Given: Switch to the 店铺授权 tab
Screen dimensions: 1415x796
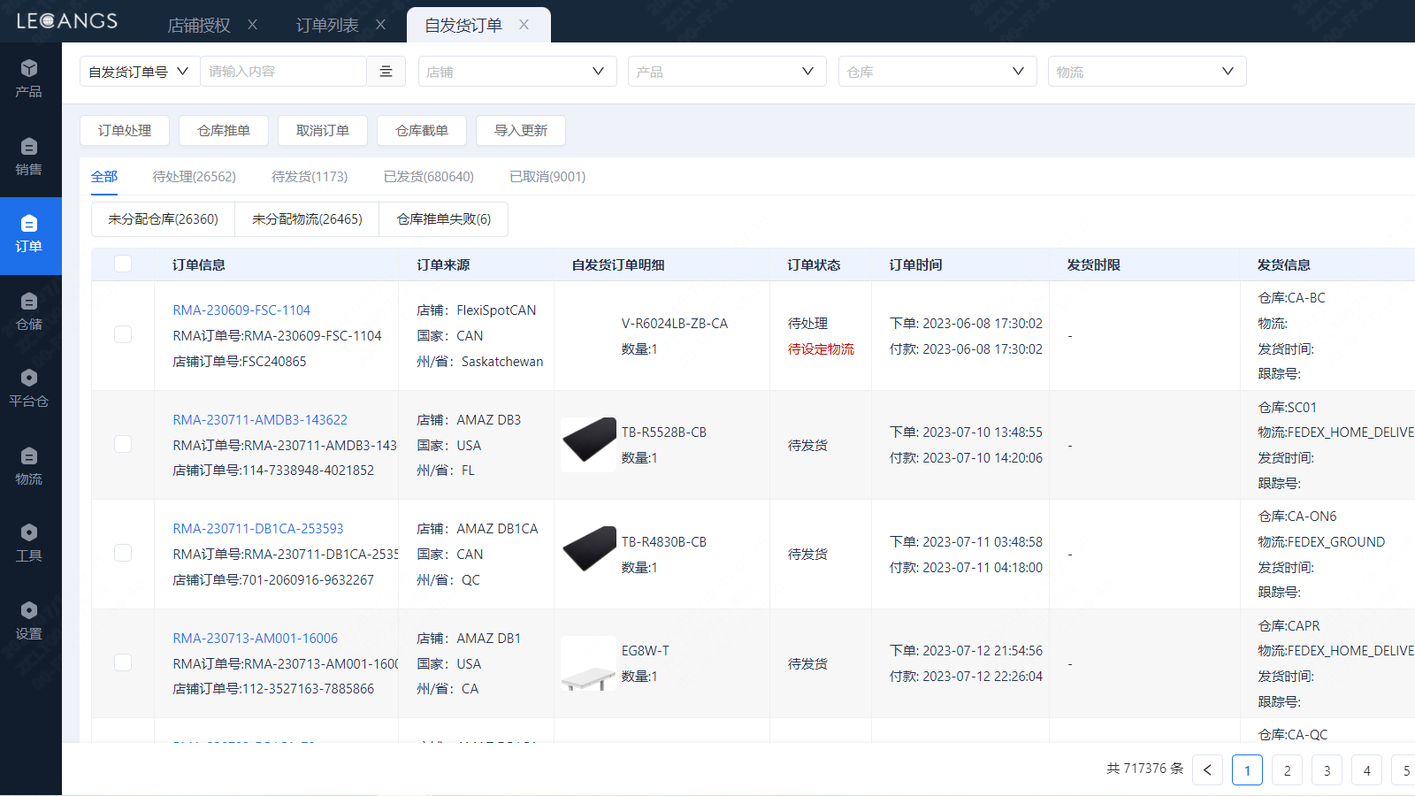Looking at the screenshot, I should [199, 26].
